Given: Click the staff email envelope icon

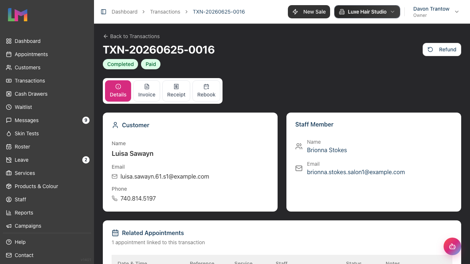Looking at the screenshot, I should click(x=299, y=168).
